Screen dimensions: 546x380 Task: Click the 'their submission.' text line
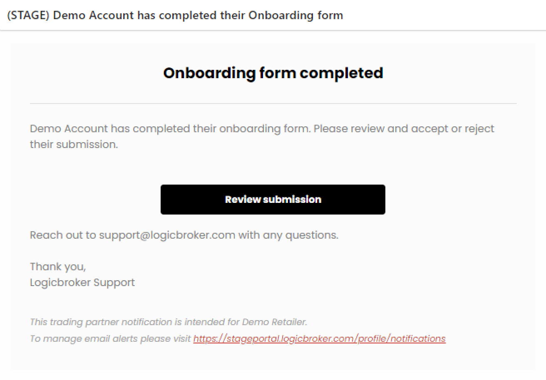(74, 145)
